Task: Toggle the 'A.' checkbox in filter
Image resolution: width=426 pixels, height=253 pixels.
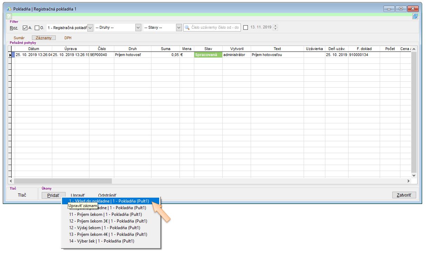Action: coord(25,27)
